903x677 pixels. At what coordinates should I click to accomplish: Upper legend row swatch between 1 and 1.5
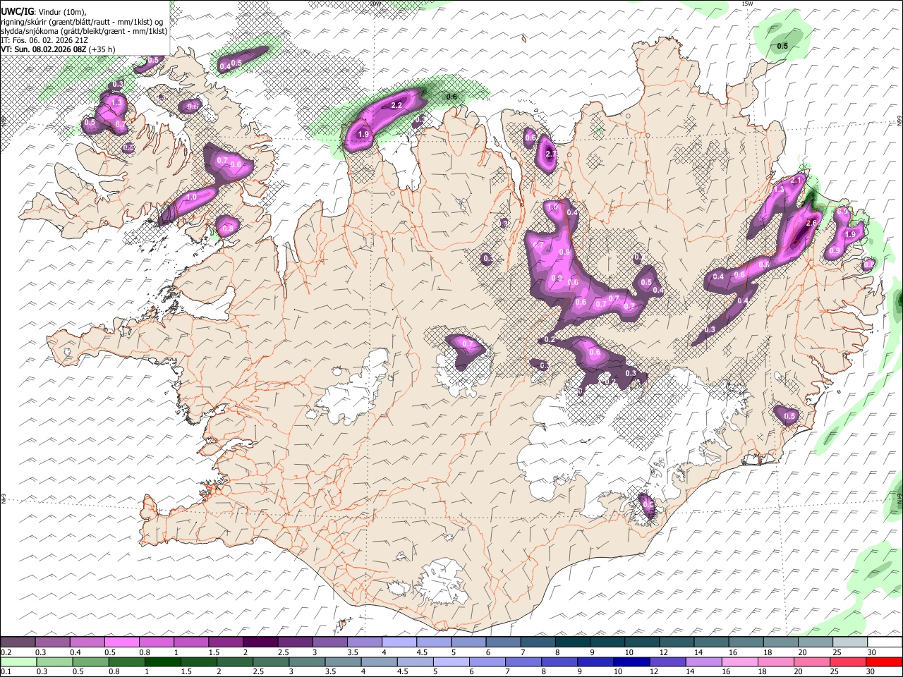190,642
